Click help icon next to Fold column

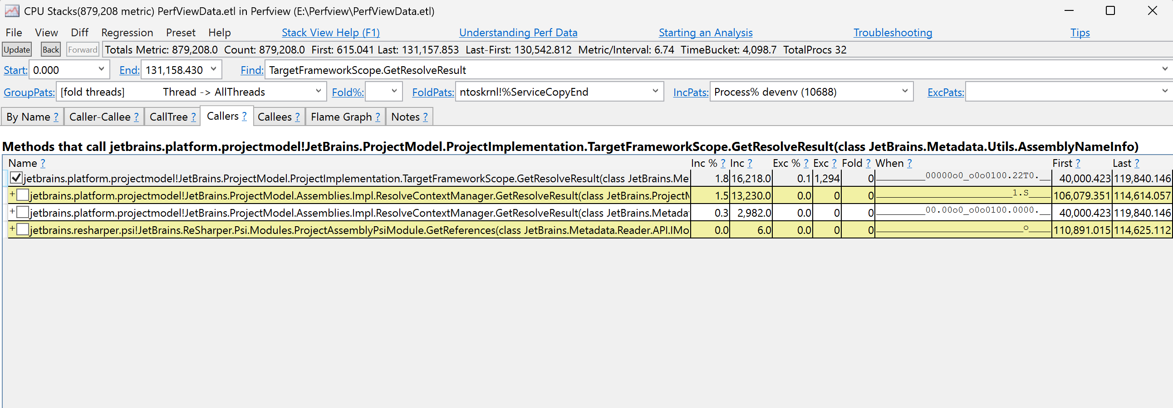click(x=868, y=163)
